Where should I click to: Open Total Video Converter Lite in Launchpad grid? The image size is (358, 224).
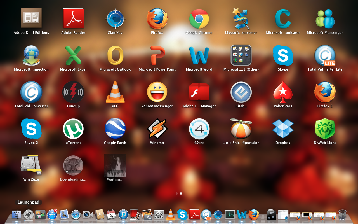pos(325,55)
